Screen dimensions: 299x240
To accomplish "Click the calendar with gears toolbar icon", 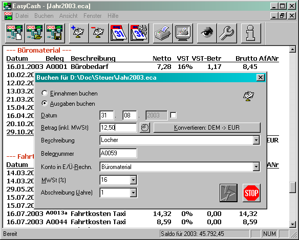I will point(139,33).
